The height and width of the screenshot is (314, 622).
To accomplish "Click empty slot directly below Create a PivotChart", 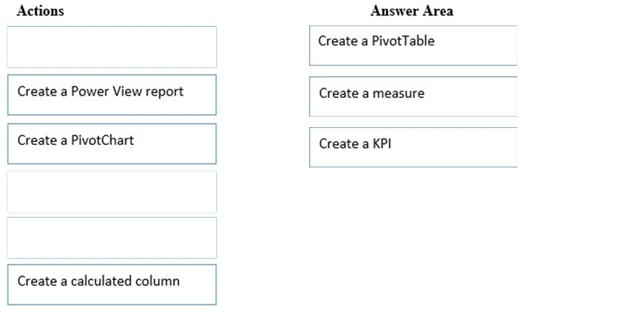I will click(x=112, y=192).
